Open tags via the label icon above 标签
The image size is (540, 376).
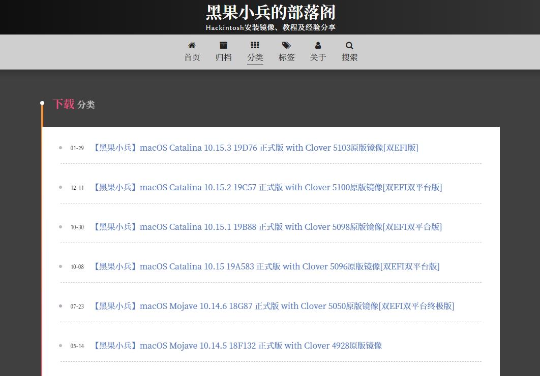click(x=286, y=45)
